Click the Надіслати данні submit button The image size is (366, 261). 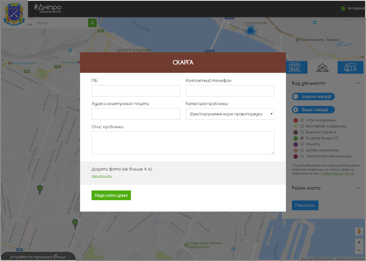pos(111,195)
